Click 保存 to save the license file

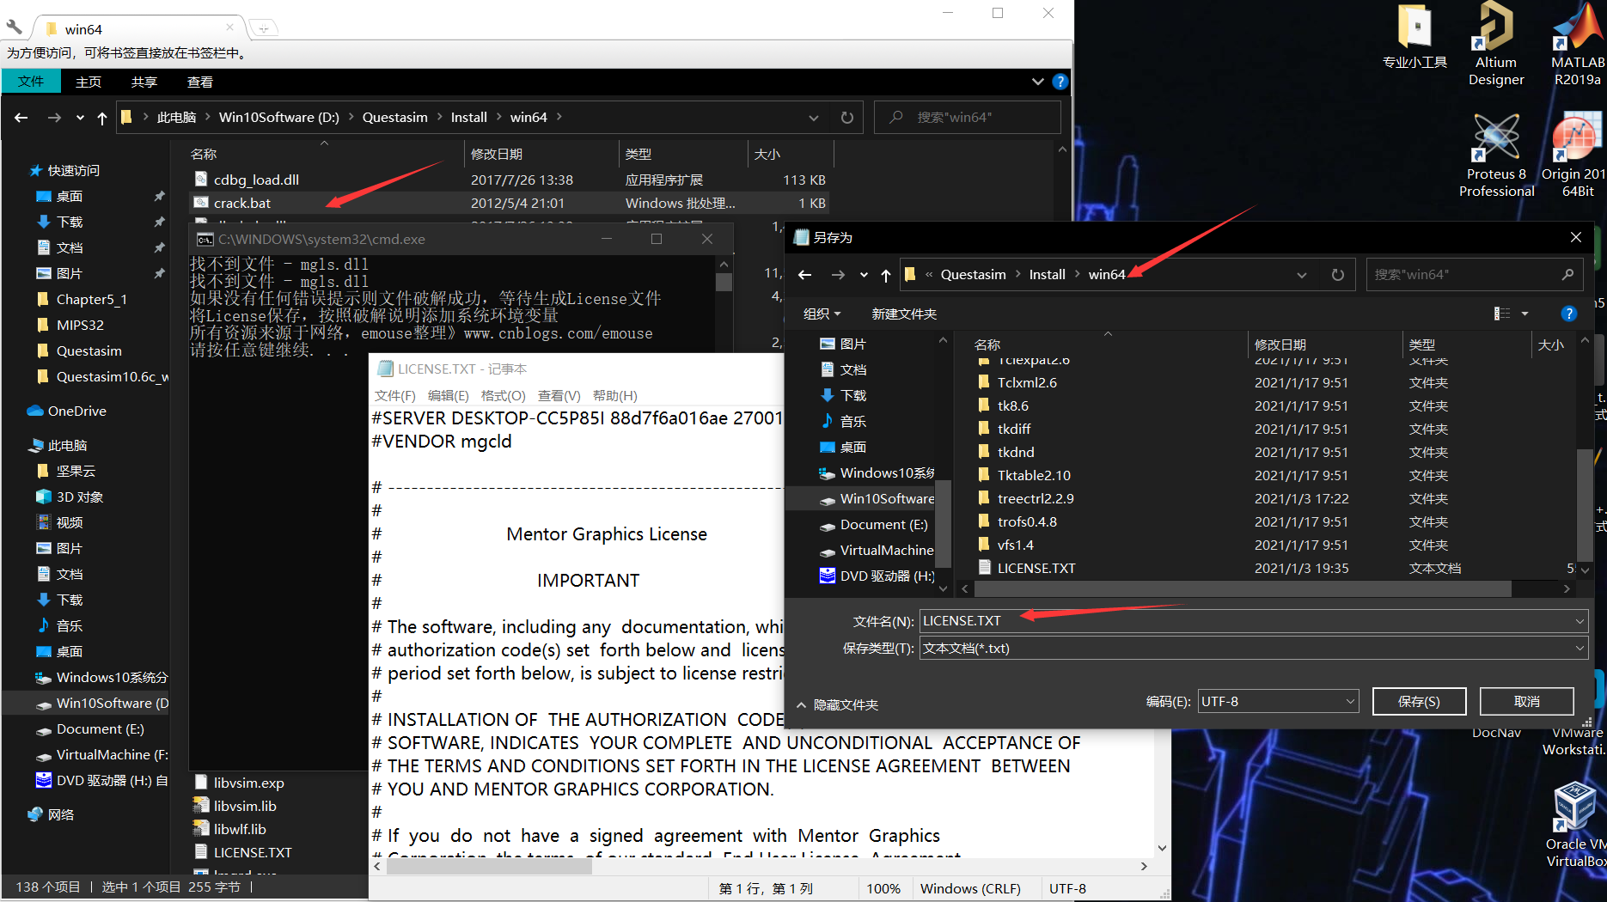pyautogui.click(x=1419, y=701)
